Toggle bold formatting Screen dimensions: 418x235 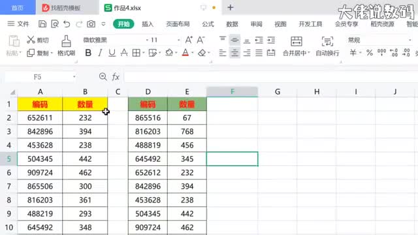[x=88, y=53]
